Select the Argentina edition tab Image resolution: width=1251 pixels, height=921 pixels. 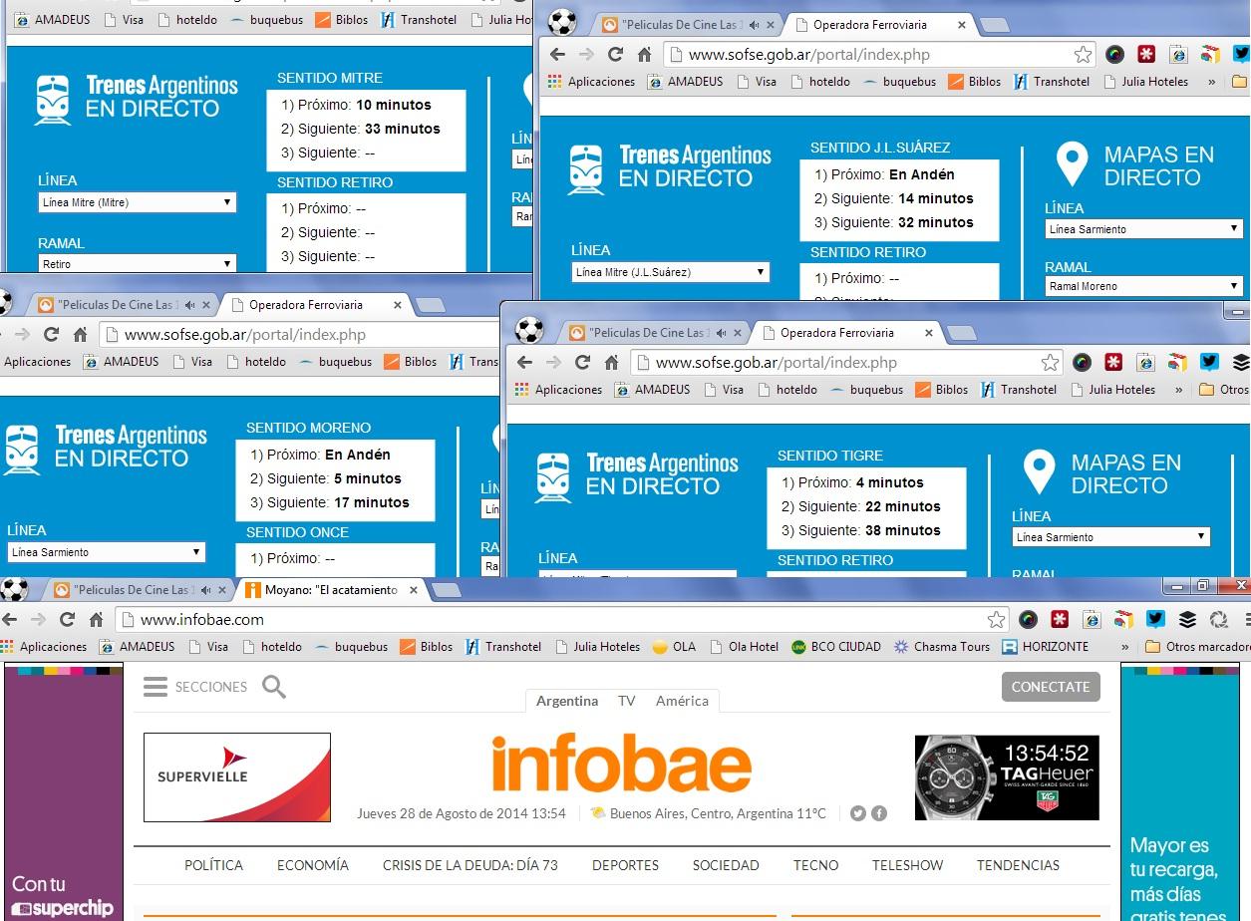click(x=567, y=701)
